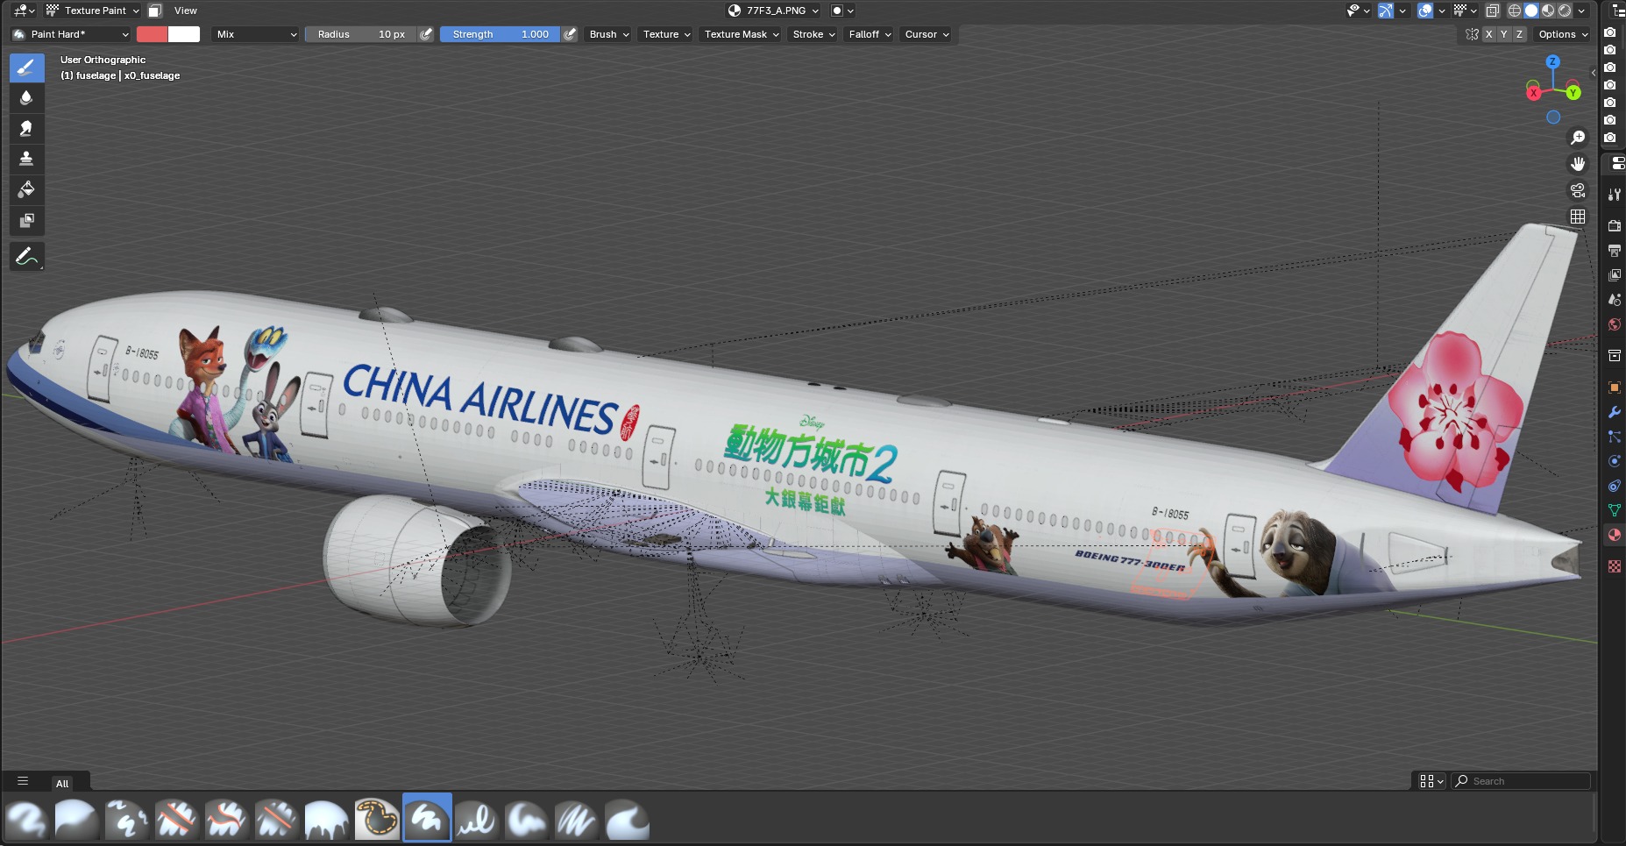
Task: Open the Paint Hard brush selector
Action: (x=71, y=34)
